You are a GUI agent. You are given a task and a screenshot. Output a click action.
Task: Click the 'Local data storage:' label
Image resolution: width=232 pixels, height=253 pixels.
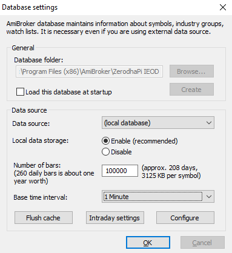(x=41, y=140)
